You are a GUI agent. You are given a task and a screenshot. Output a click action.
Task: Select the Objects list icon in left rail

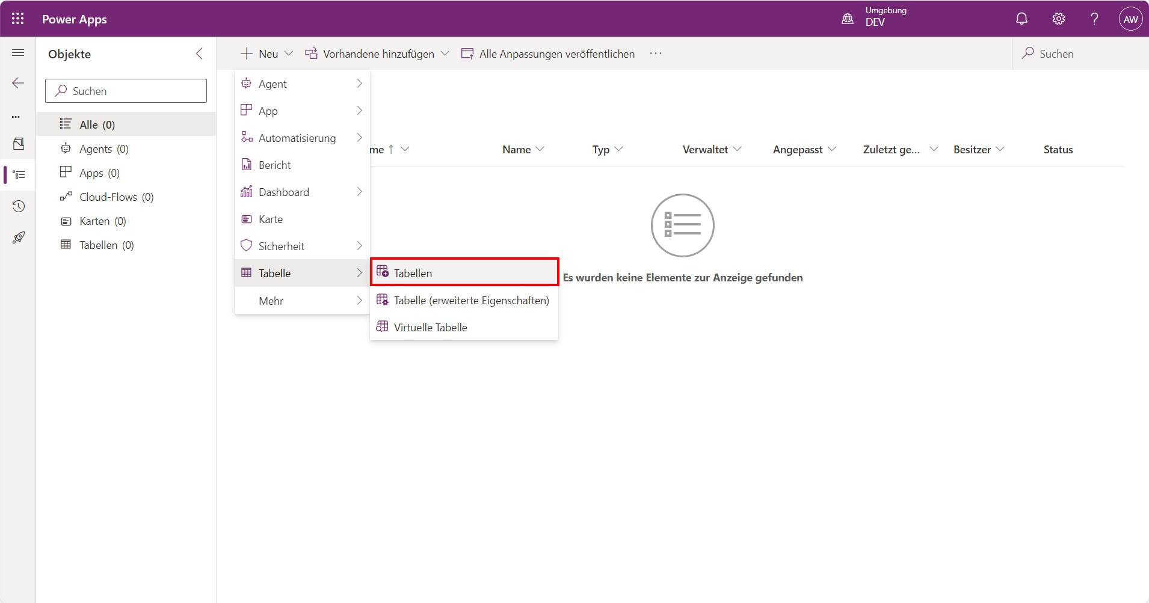click(19, 175)
